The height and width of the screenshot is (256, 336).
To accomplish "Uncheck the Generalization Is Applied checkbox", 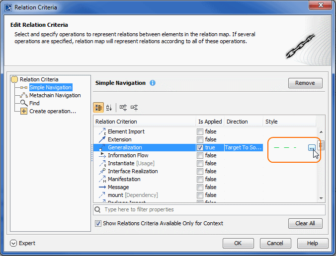I will [x=200, y=147].
